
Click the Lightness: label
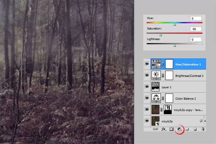tap(153, 39)
